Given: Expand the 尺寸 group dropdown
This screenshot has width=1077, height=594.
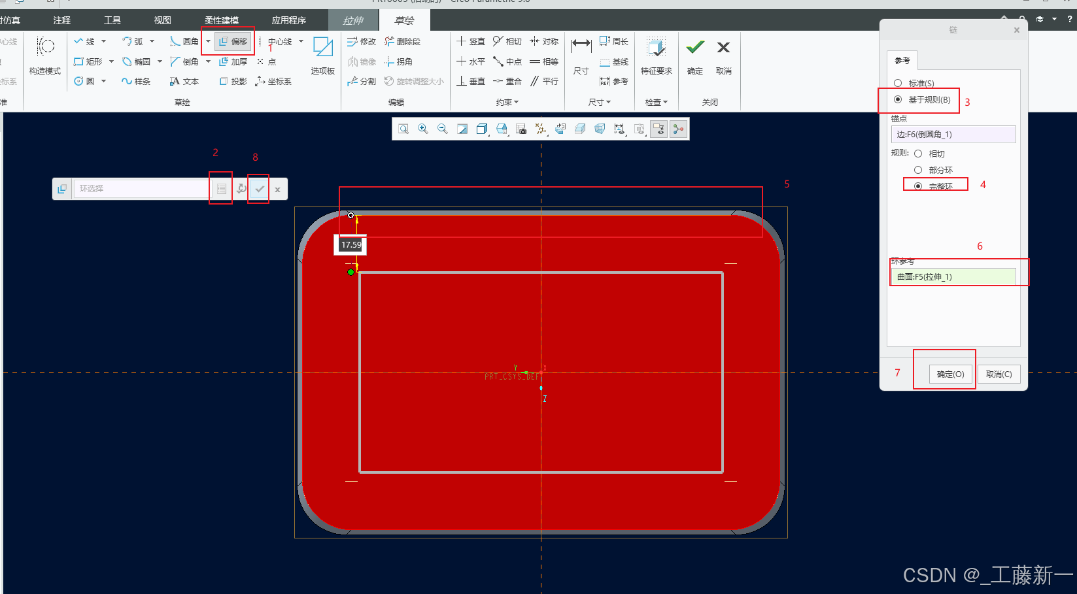Looking at the screenshot, I should click(x=600, y=102).
